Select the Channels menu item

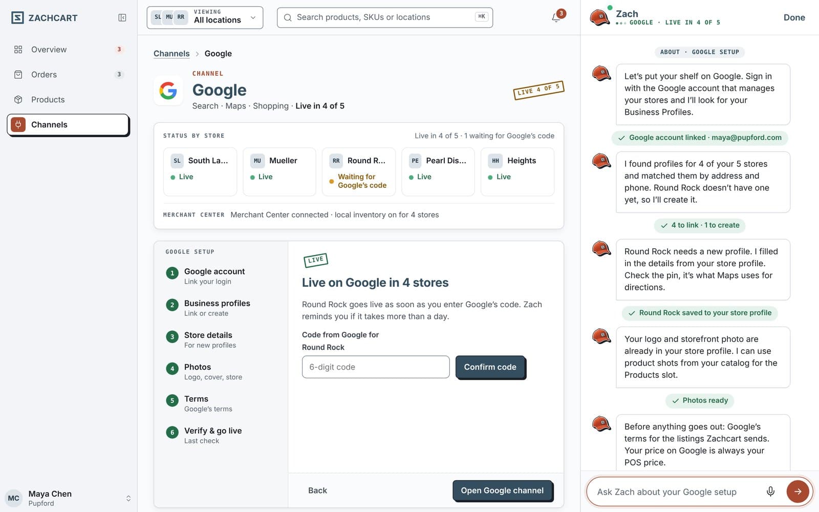68,125
